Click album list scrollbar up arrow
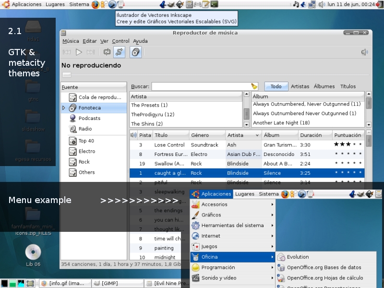Viewport: 384px width, 288px height. coord(369,94)
